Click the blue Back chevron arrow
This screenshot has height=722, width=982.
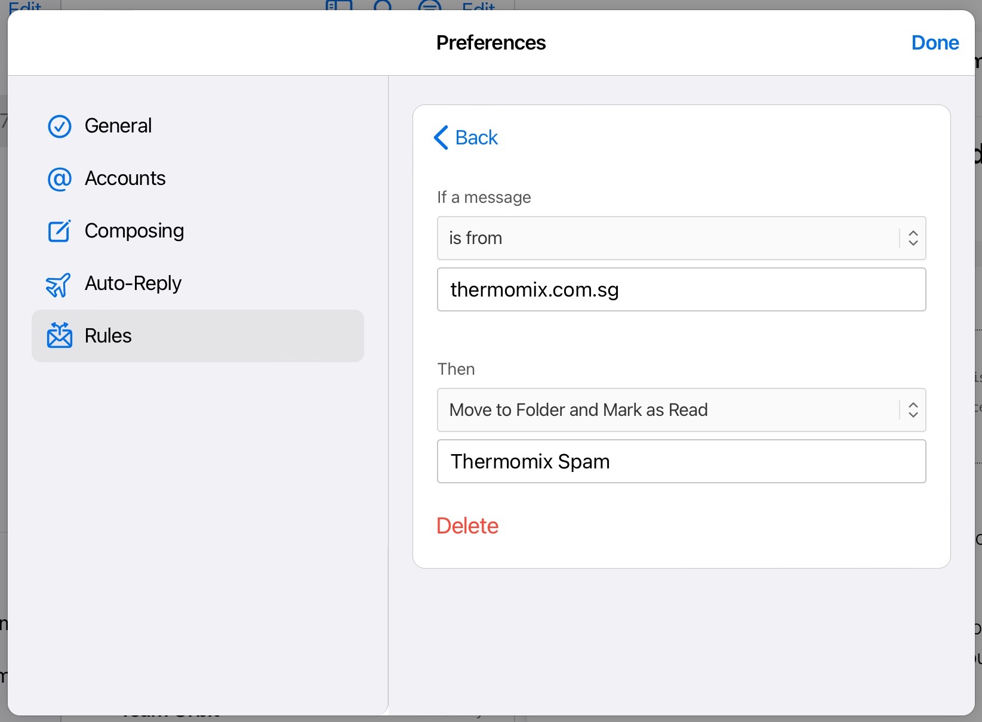[441, 138]
